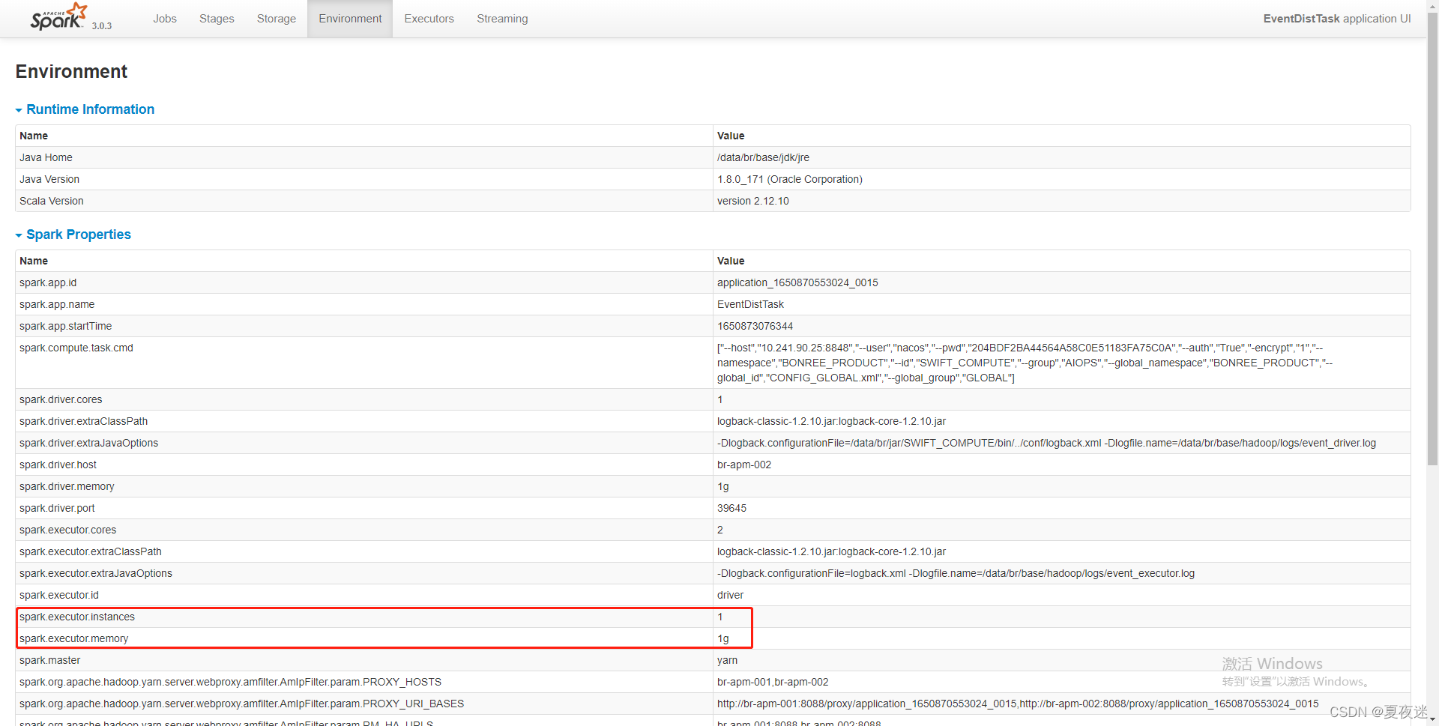This screenshot has width=1439, height=726.
Task: Select the 39645 driver port value
Action: 731,508
